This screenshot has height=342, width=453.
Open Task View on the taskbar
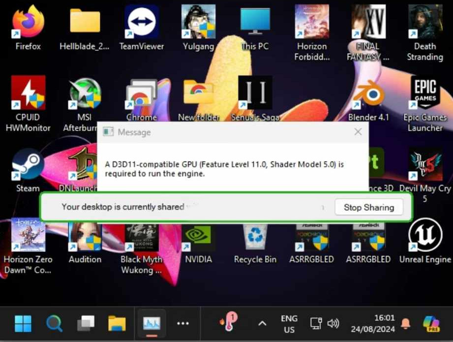click(x=86, y=323)
